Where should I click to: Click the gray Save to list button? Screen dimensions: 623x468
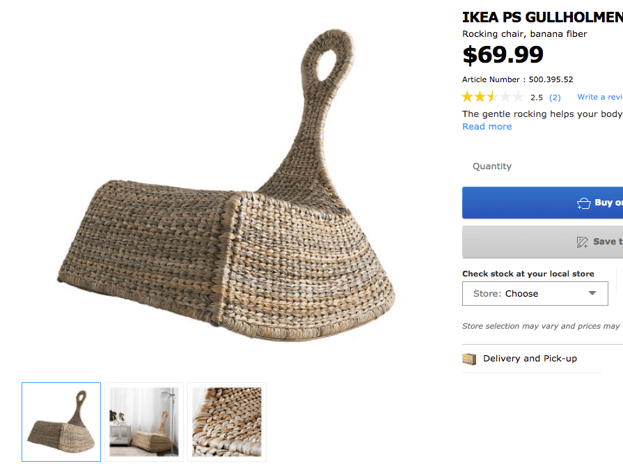542,242
